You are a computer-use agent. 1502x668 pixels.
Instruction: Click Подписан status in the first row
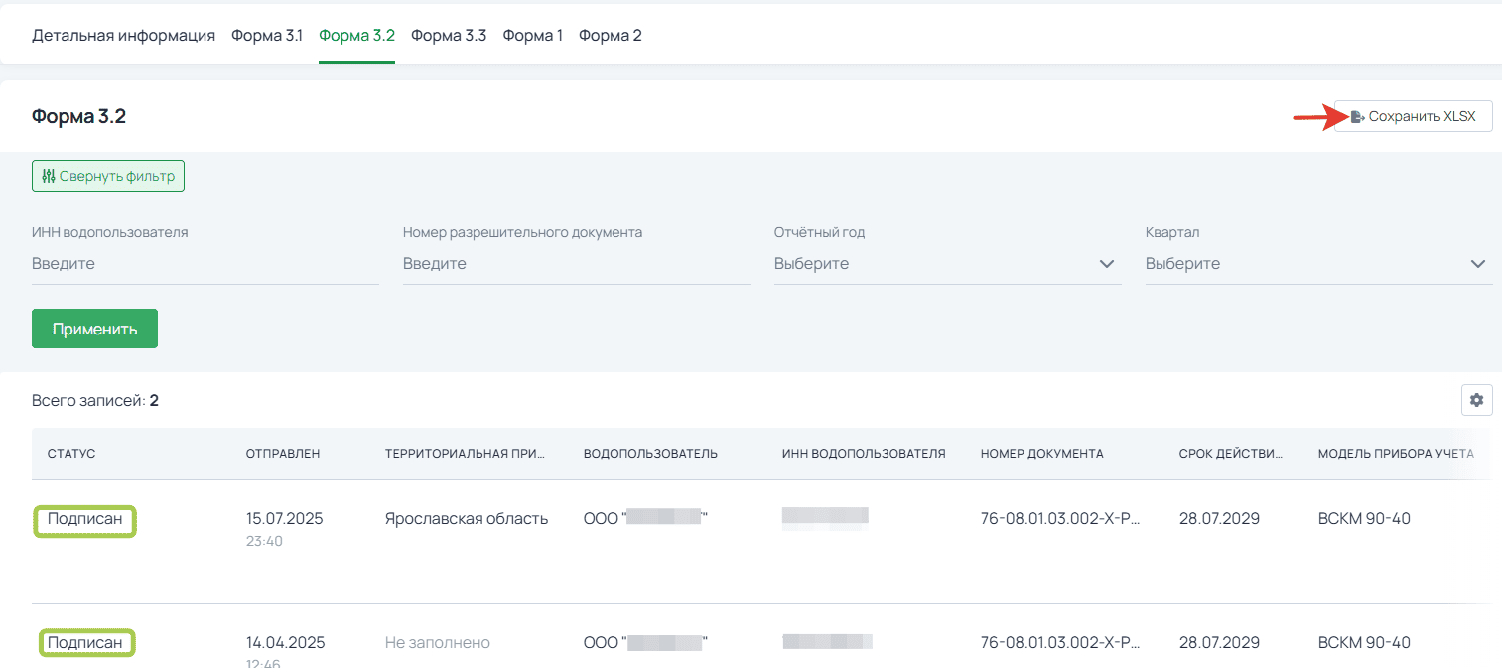click(x=85, y=520)
